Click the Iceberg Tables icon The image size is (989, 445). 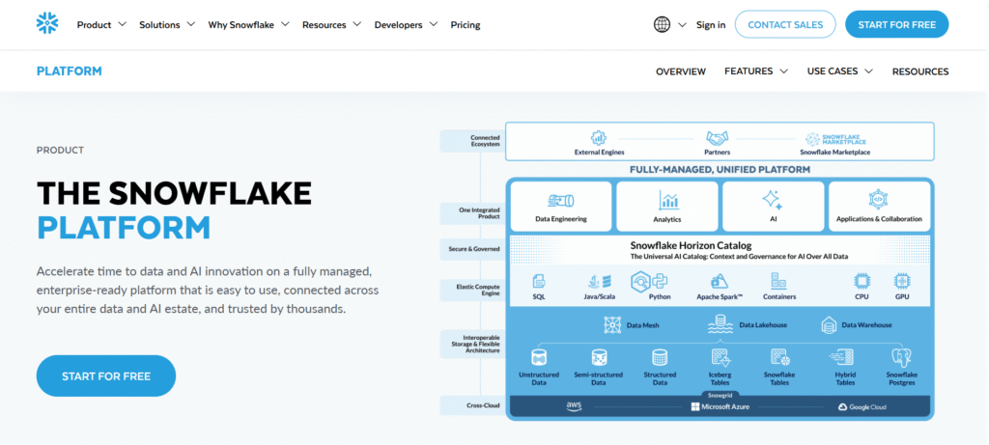click(719, 357)
